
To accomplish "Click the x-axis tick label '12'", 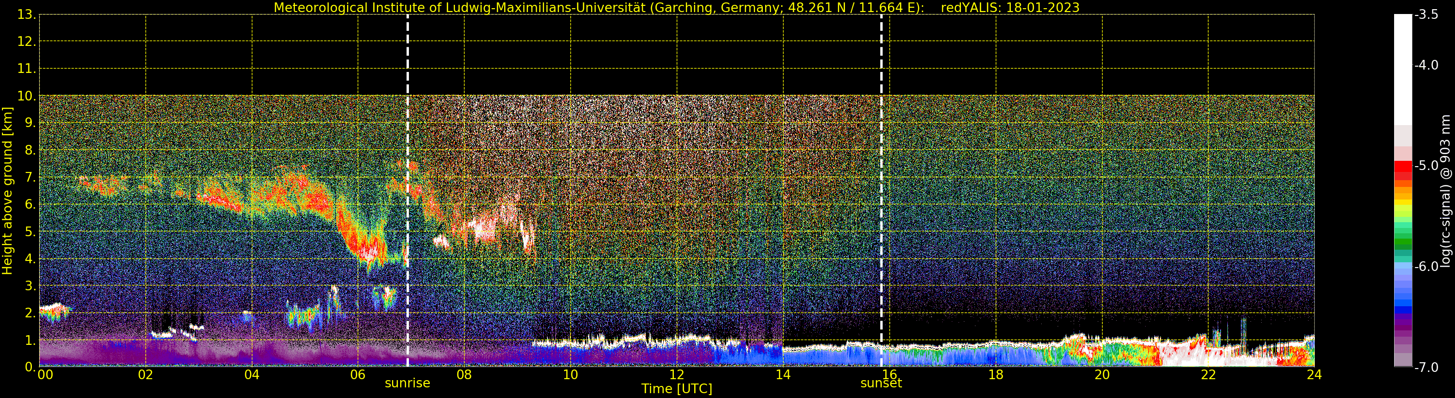I will point(677,374).
